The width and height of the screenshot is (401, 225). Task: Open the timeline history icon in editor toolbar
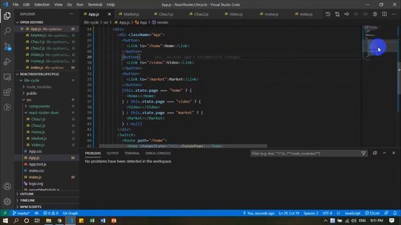tap(328, 14)
